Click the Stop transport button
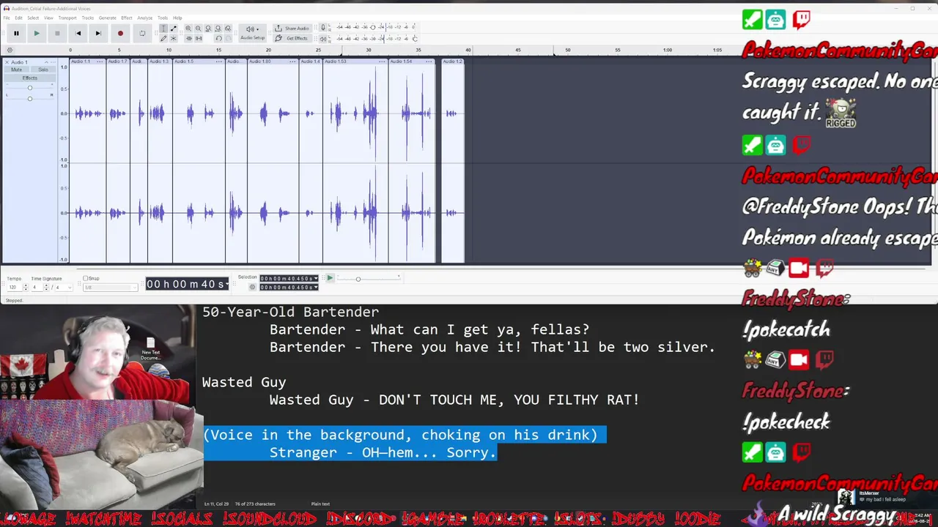The width and height of the screenshot is (938, 527). point(56,33)
